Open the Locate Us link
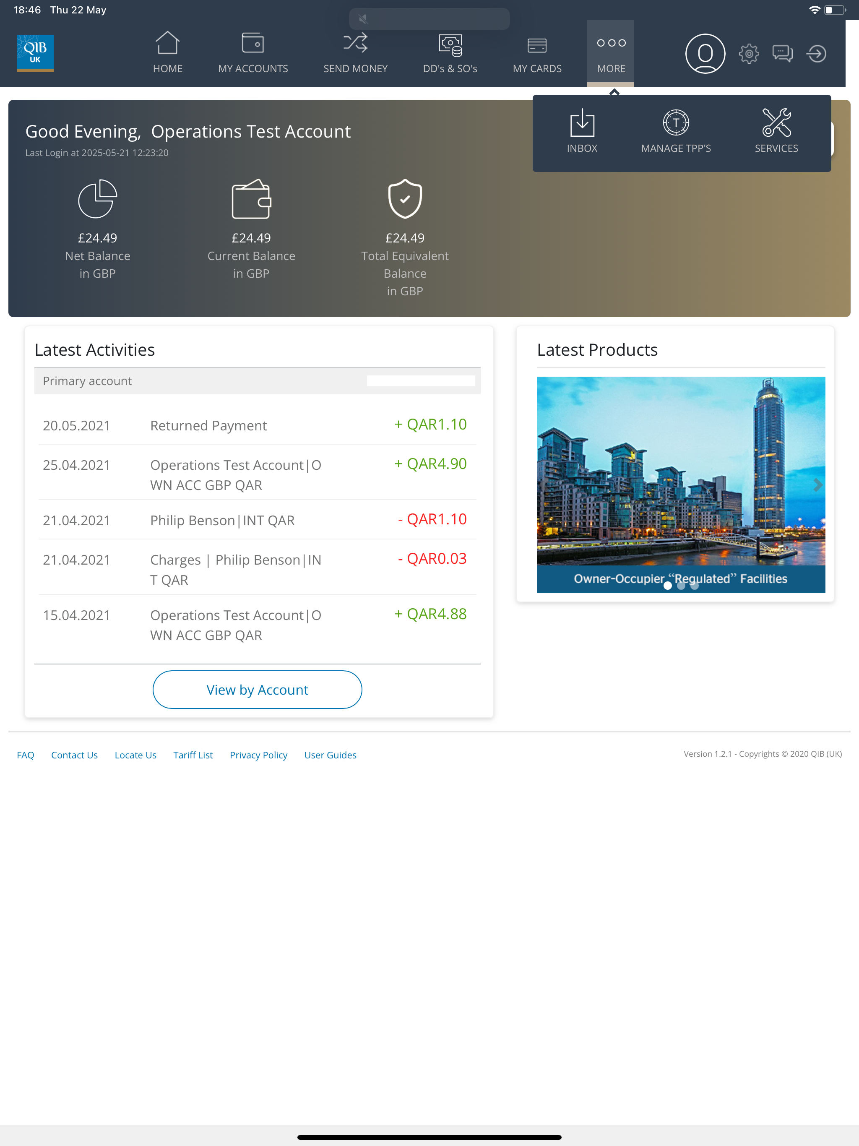 tap(135, 755)
